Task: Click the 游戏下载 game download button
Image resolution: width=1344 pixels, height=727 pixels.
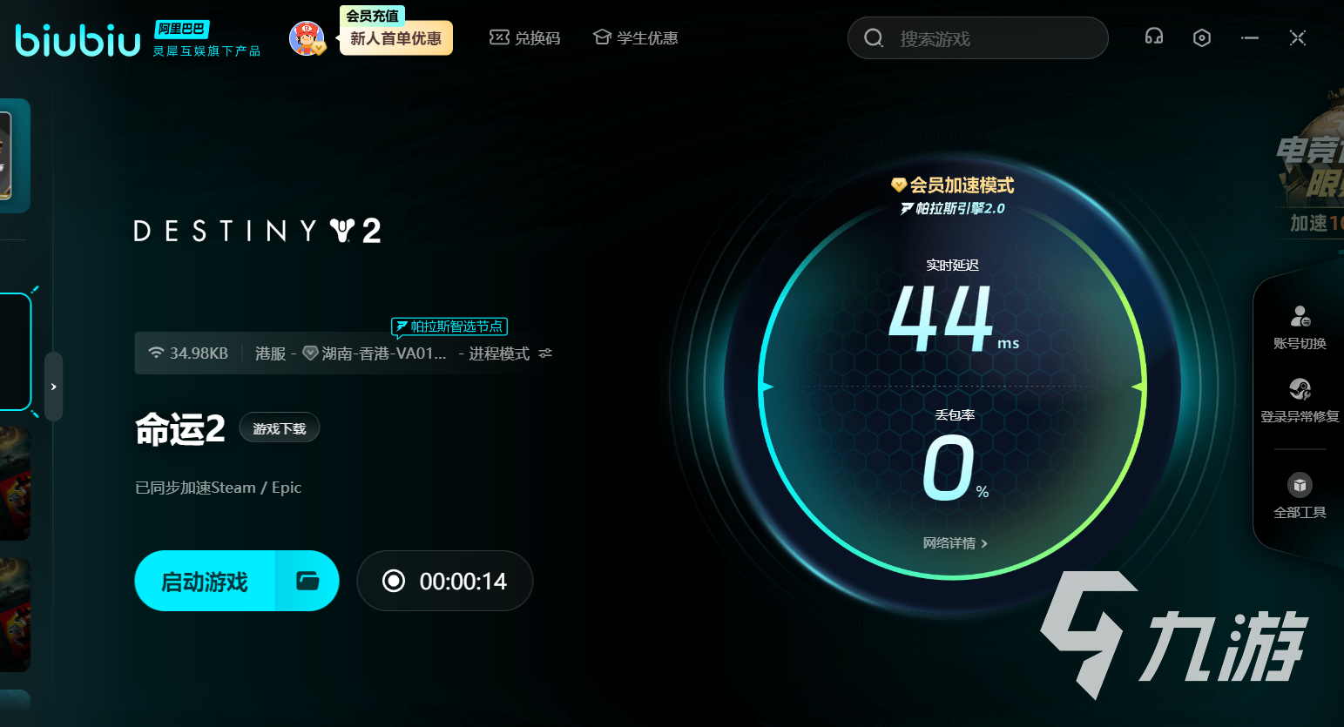Action: (280, 428)
